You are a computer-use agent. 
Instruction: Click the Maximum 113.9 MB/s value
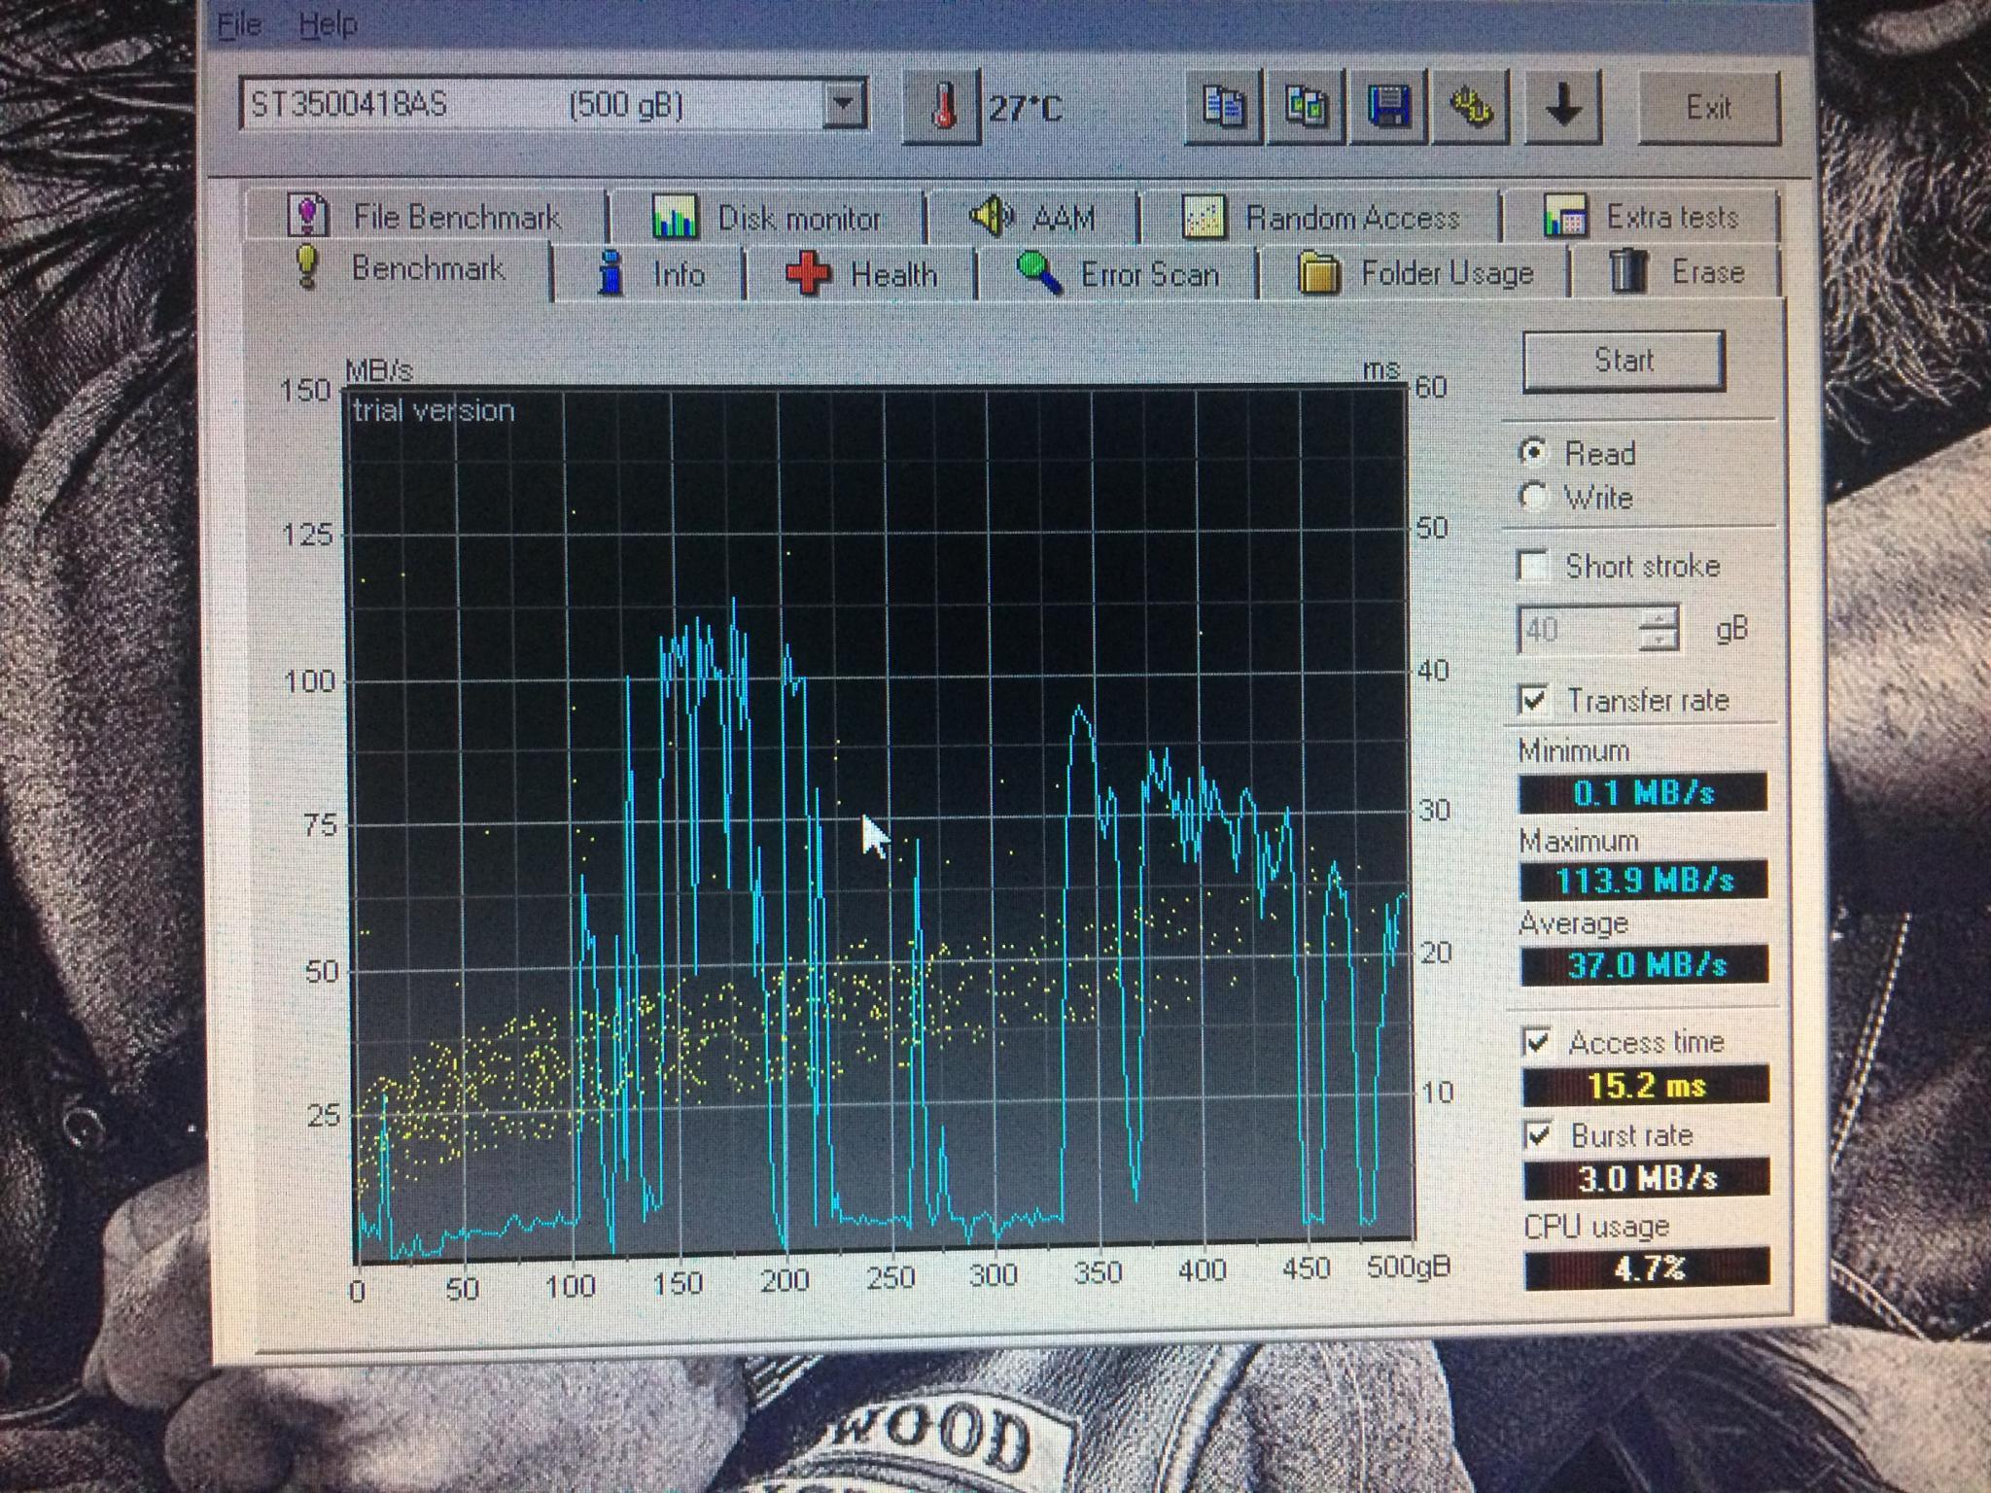(x=1644, y=881)
